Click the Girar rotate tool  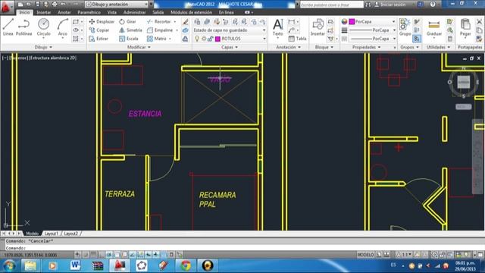click(127, 22)
